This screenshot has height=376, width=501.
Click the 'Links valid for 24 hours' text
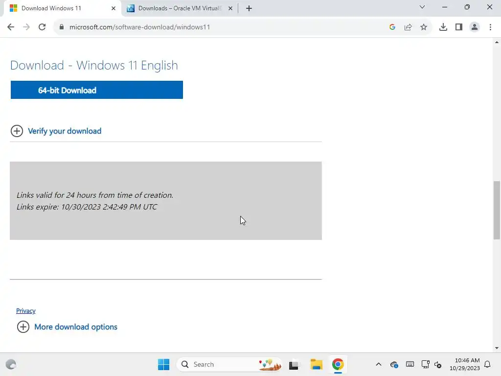95,195
